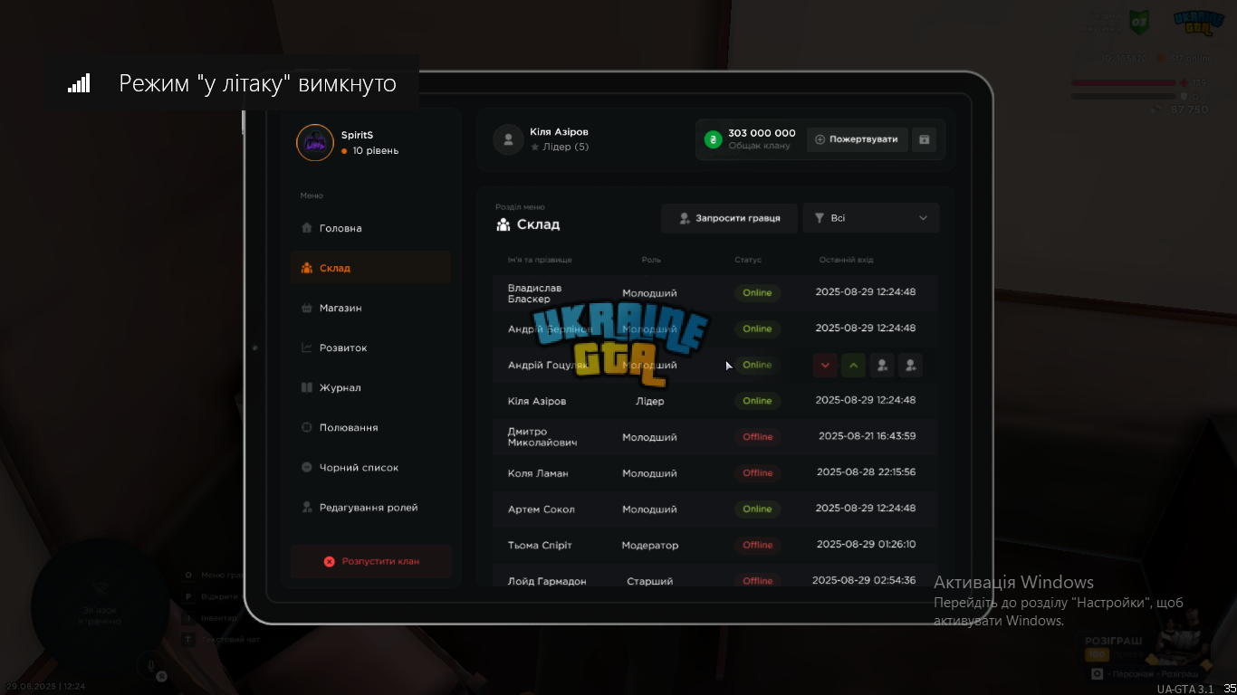
Task: Click the Кіля Азіров avatar icon
Action: 508,139
